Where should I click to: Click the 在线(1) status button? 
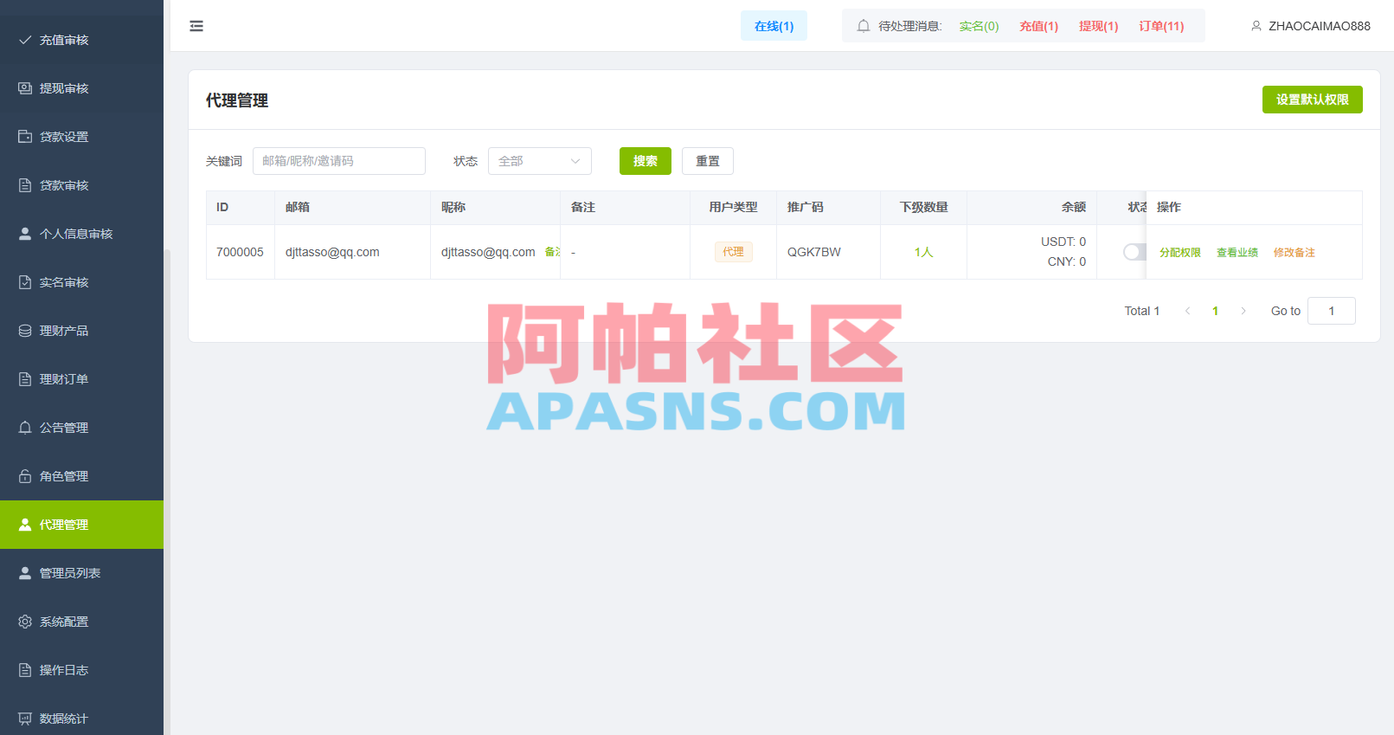[774, 26]
